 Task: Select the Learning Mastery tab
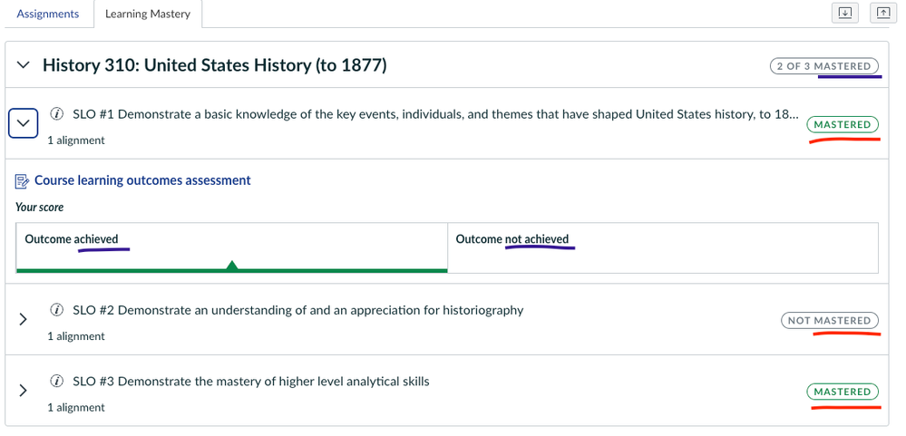[x=148, y=14]
